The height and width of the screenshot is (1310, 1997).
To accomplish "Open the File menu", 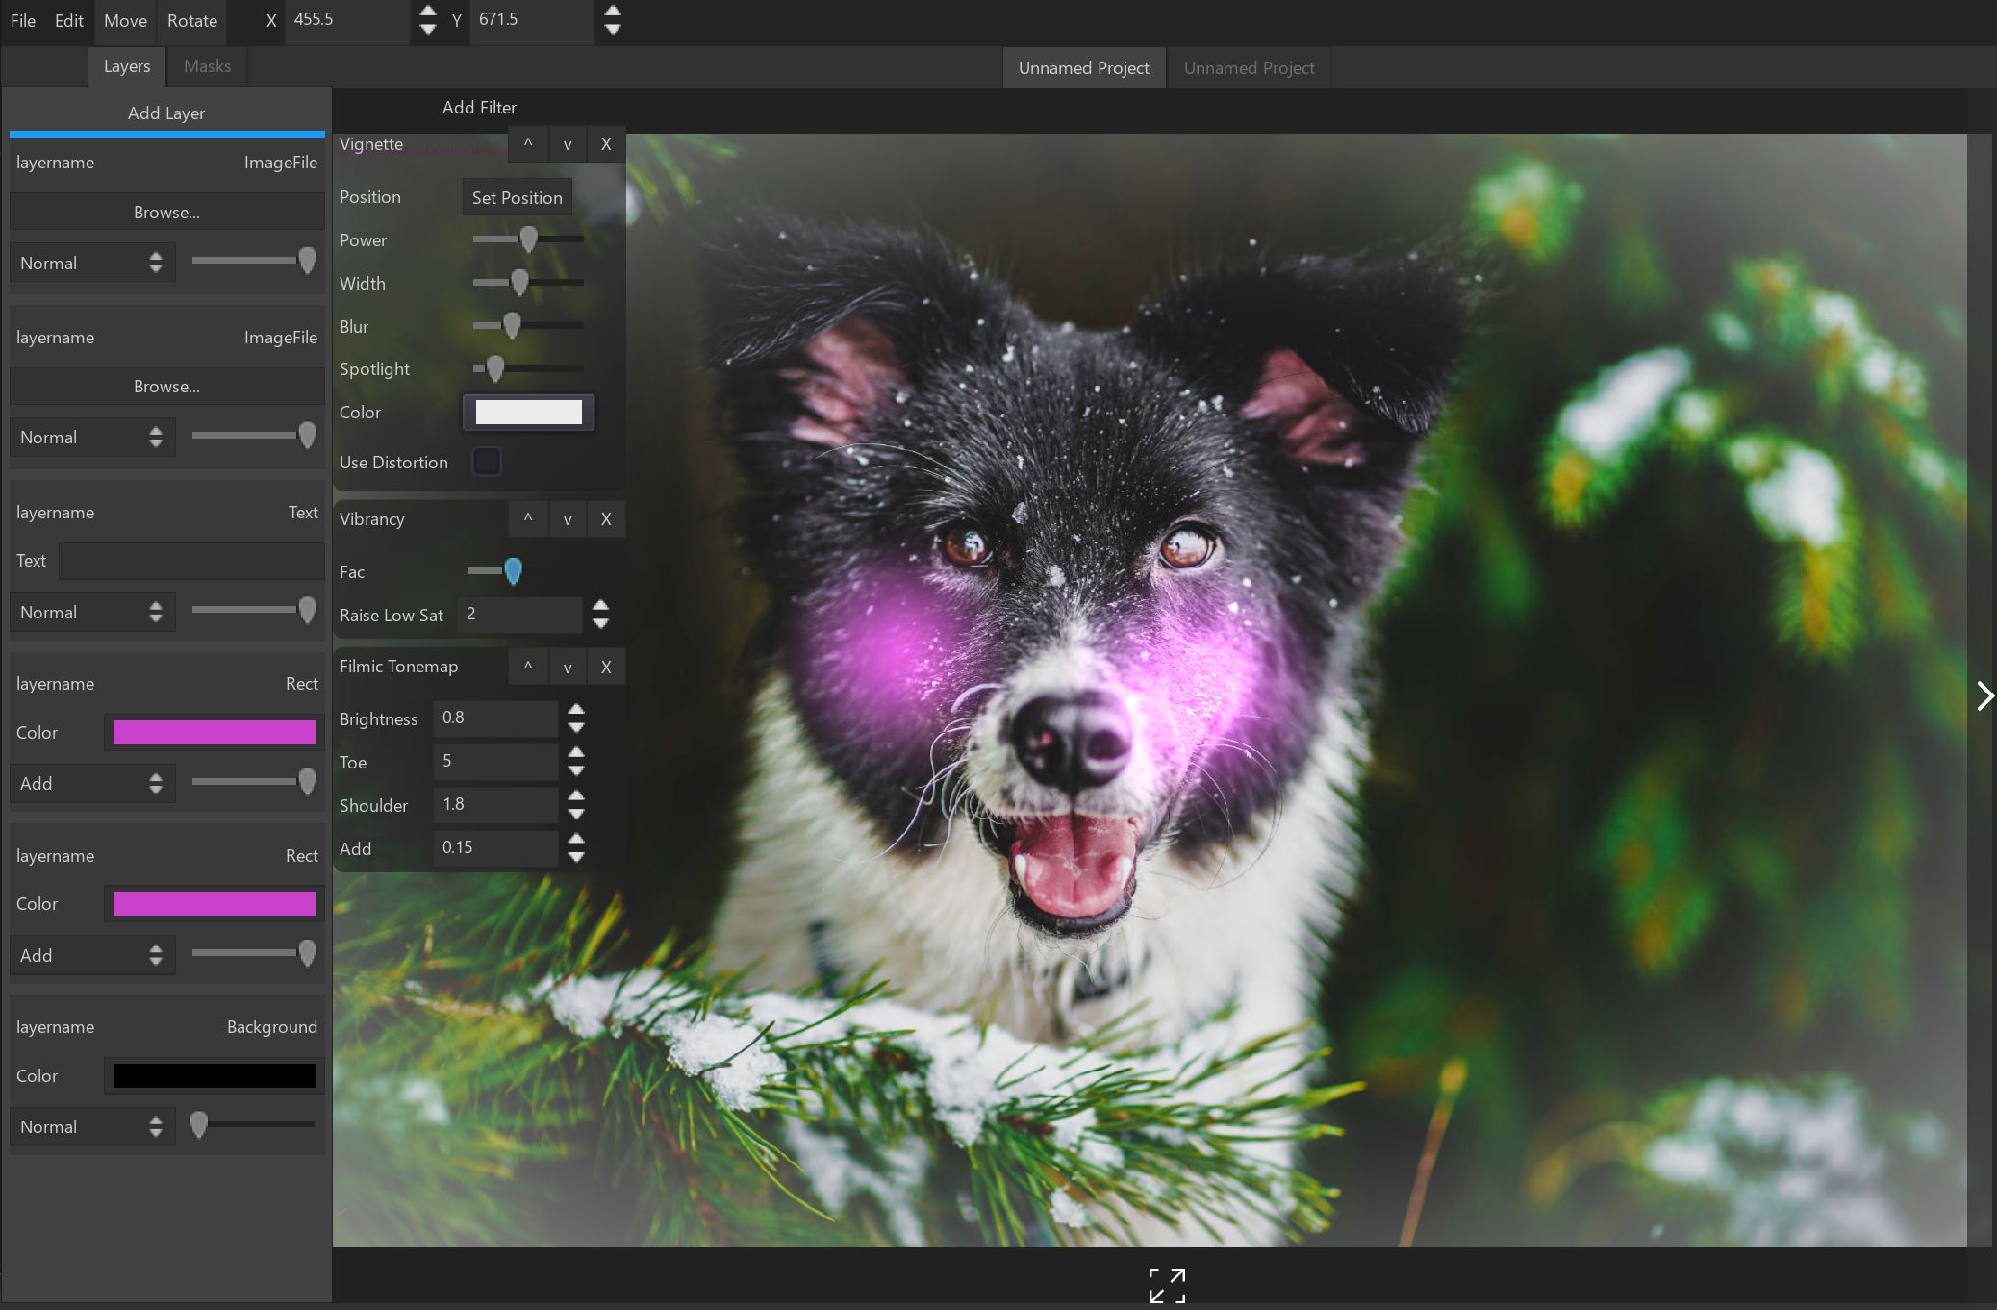I will click(x=23, y=21).
